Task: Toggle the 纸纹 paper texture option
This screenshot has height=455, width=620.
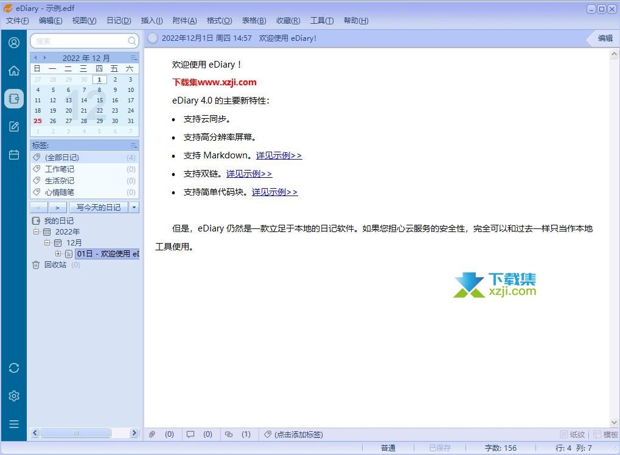Action: point(573,434)
